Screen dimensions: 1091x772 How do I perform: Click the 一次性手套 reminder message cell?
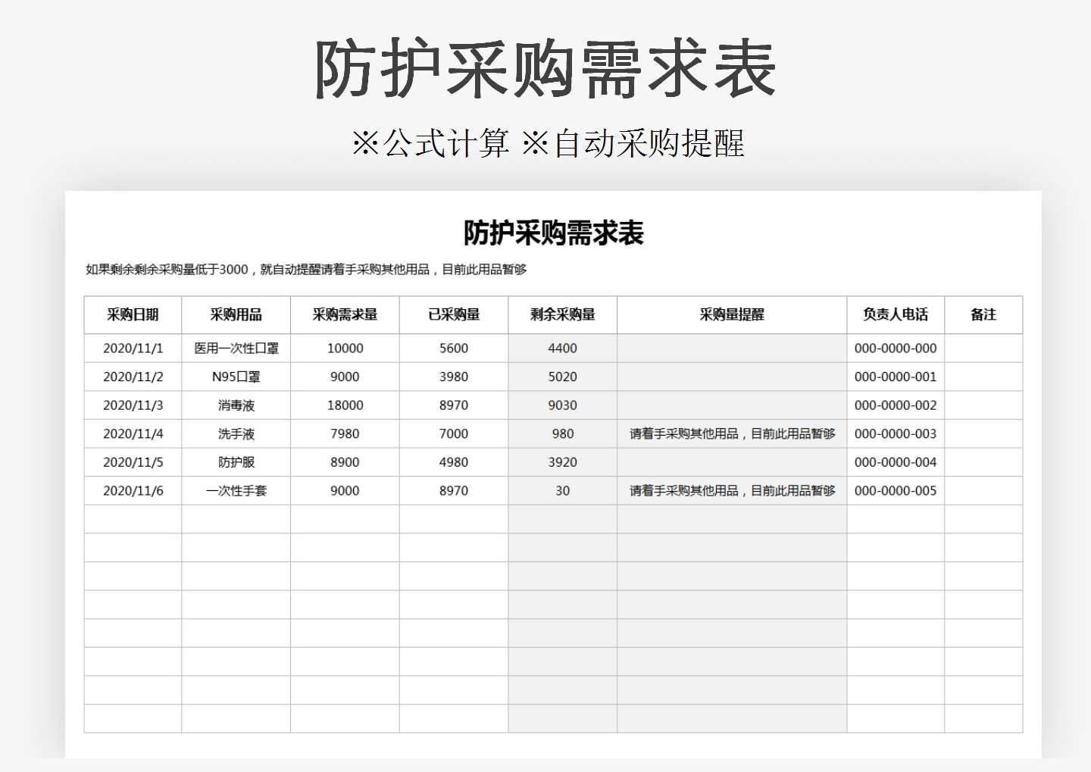pyautogui.click(x=731, y=491)
